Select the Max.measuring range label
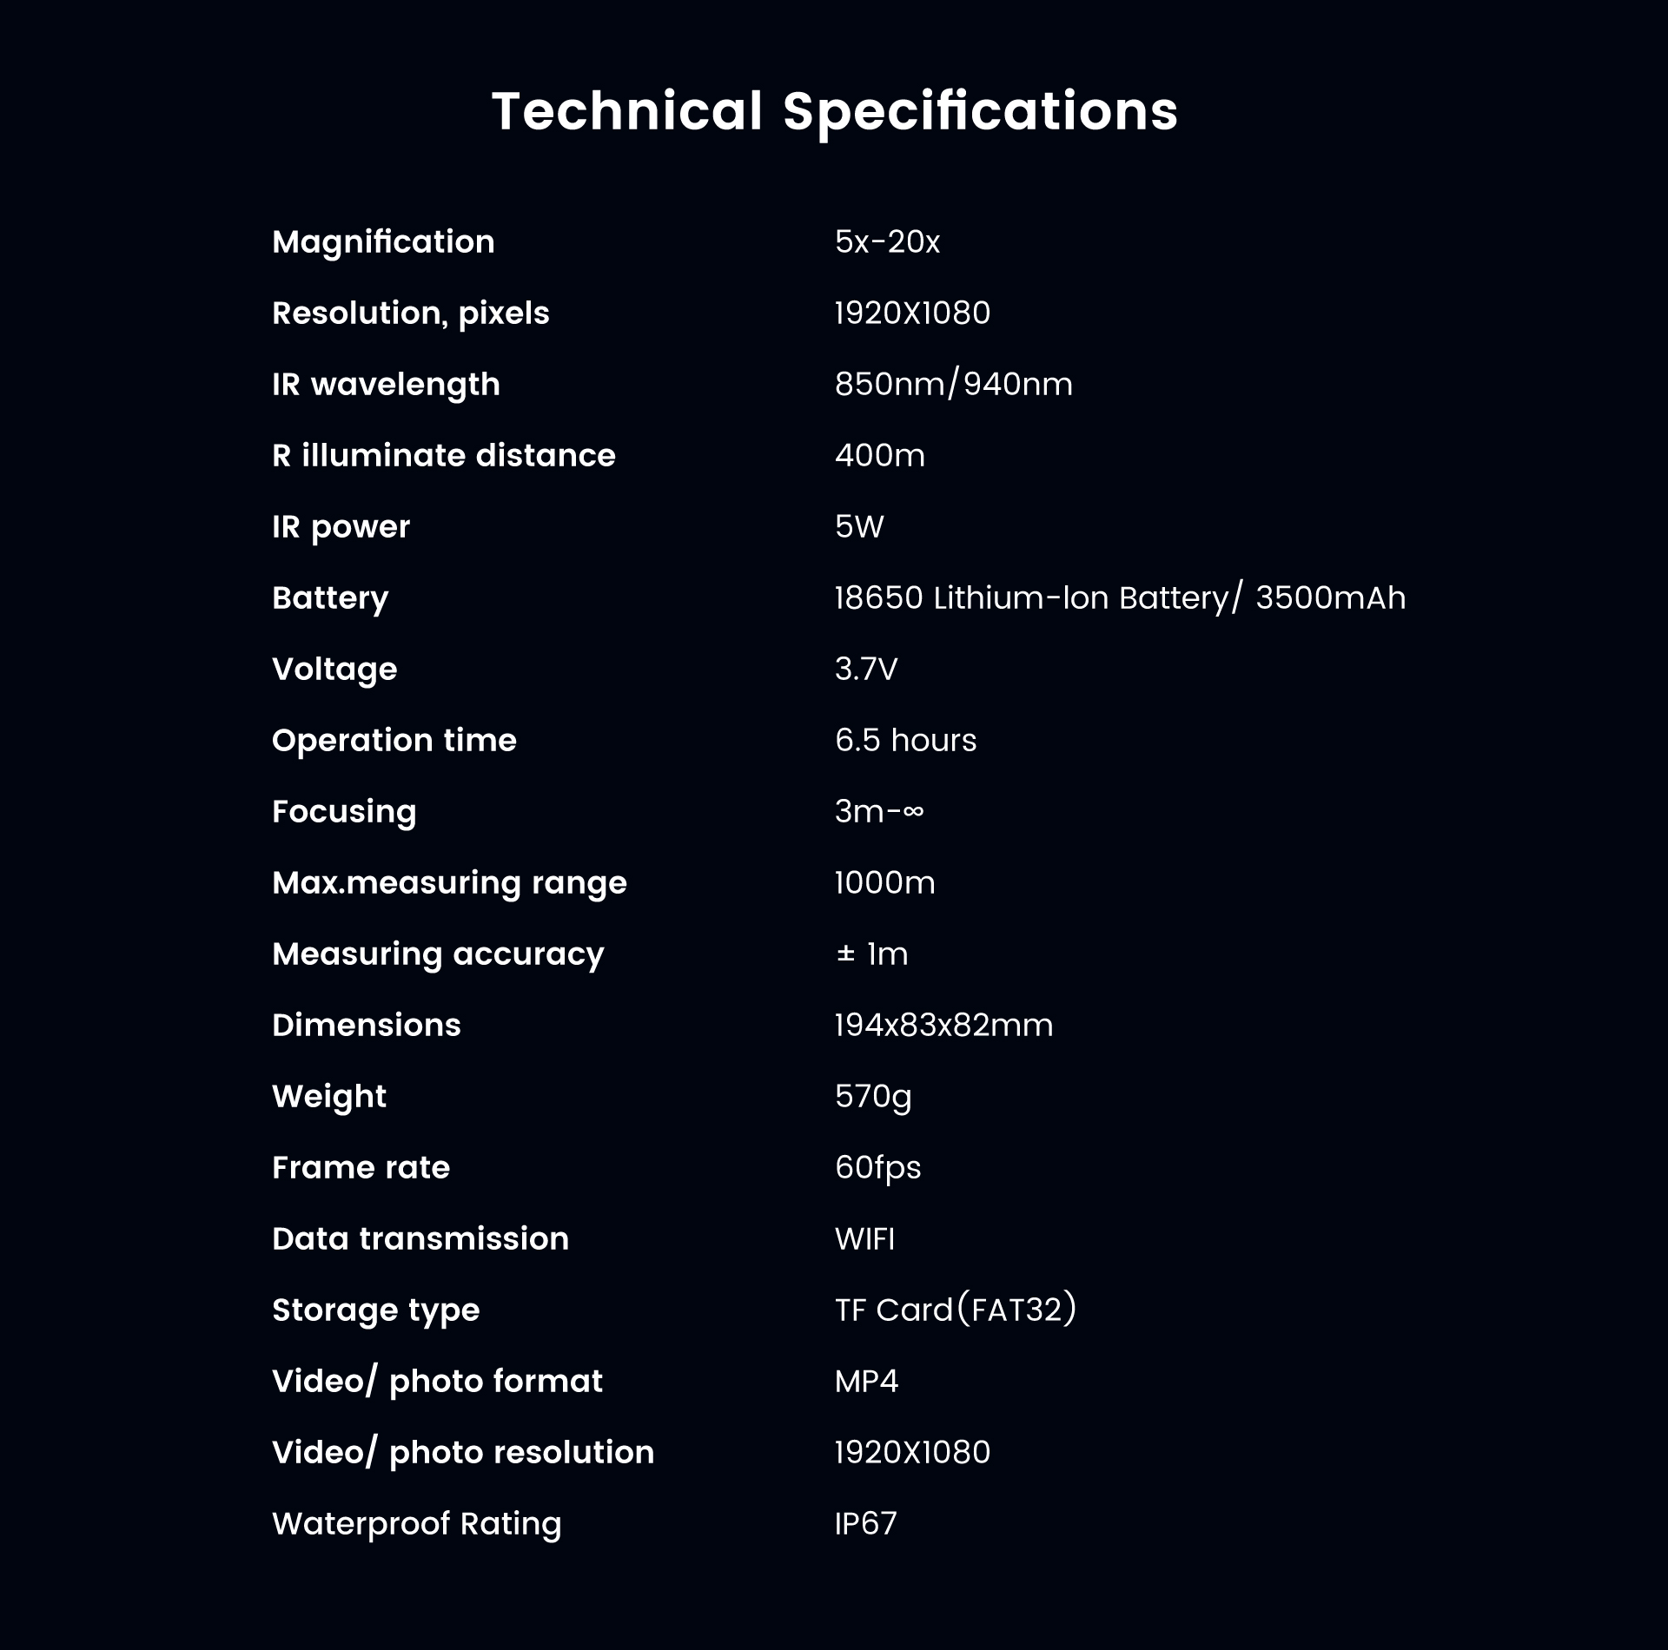This screenshot has width=1668, height=1650. pyautogui.click(x=449, y=883)
